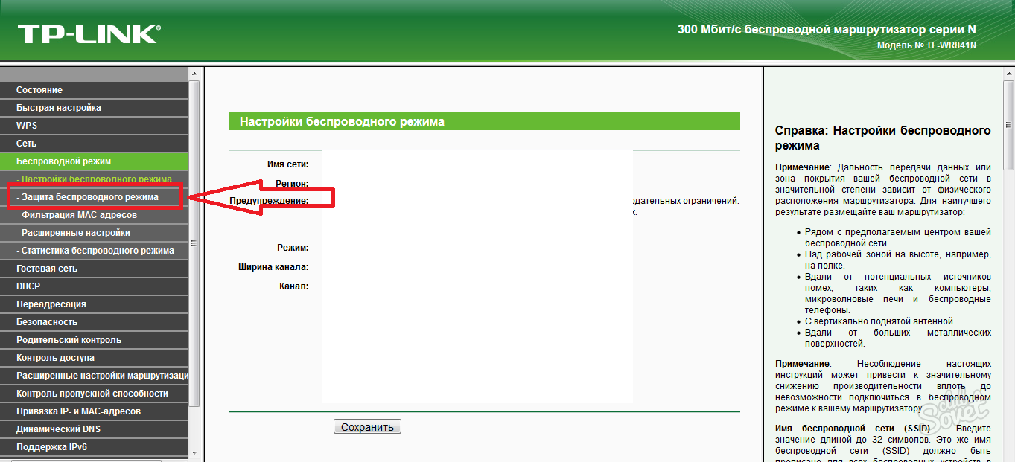
Task: Open the Поддержка IPv6 section
Action: click(x=93, y=447)
